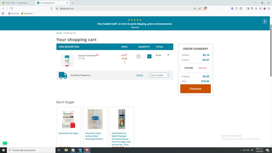Show hidden system tray icons chevron
Screen dimensions: 272x153
pos(241,150)
